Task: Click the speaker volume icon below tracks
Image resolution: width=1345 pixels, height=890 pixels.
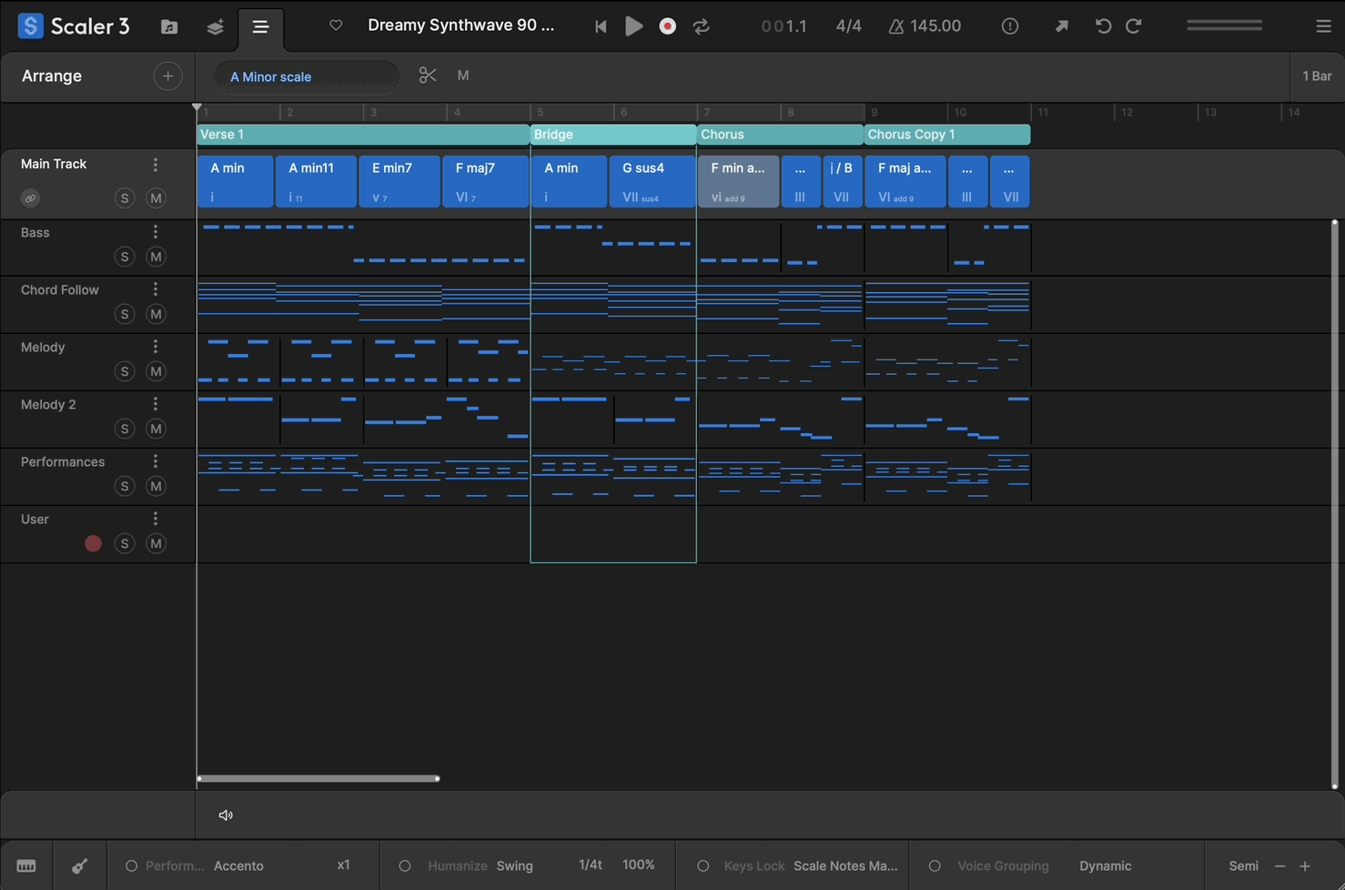Action: (226, 815)
